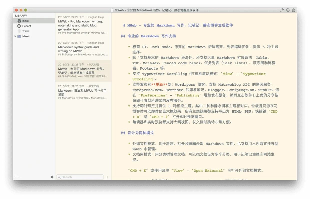This screenshot has height=199, width=310.
Task: Open the Markdown 语法和 MWeb 写作使用说明 note
Action: [x=83, y=92]
